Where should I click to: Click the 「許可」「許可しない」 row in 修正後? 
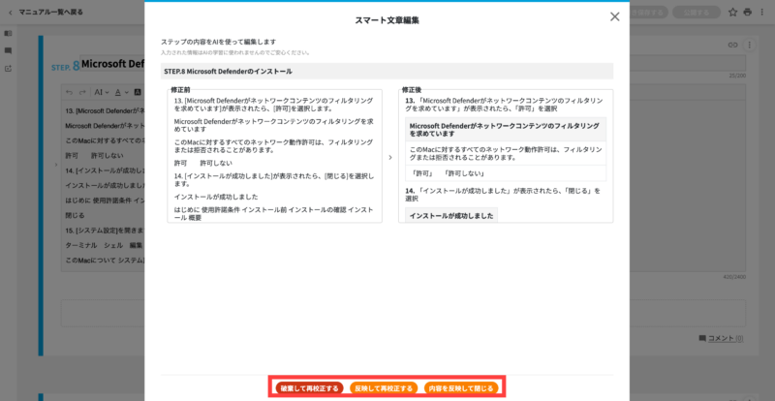[506, 173]
